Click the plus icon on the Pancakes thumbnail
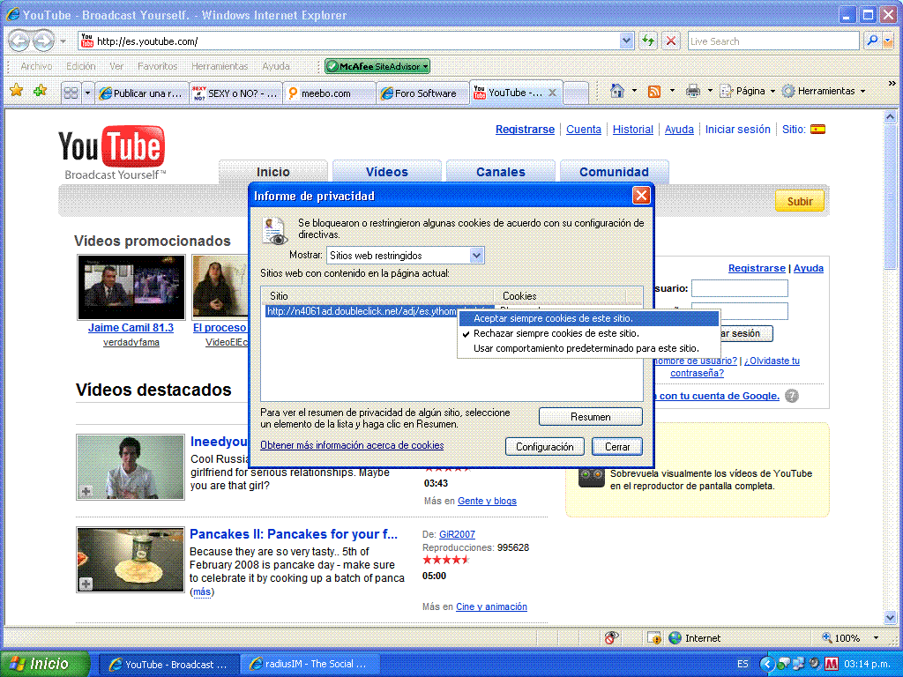The width and height of the screenshot is (903, 677). point(86,584)
